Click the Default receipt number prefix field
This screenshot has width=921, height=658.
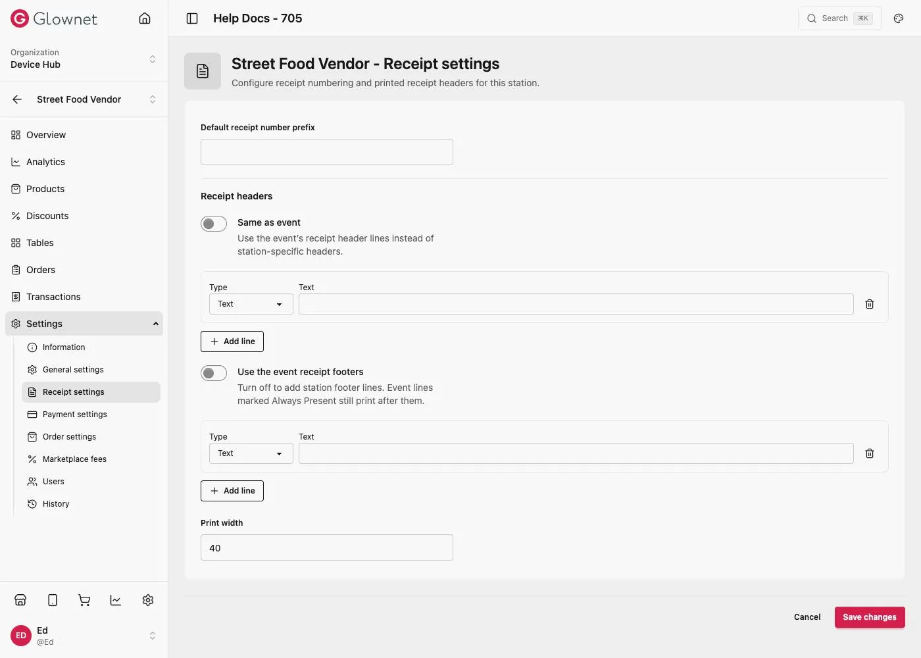327,152
